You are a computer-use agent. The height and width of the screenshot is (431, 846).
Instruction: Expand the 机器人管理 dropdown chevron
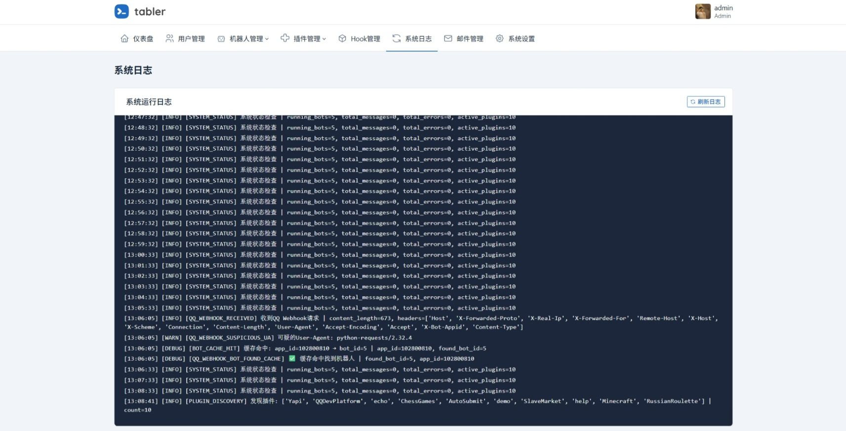click(x=267, y=39)
